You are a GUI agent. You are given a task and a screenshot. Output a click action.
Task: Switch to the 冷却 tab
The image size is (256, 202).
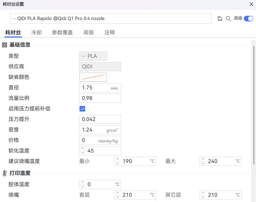point(36,33)
